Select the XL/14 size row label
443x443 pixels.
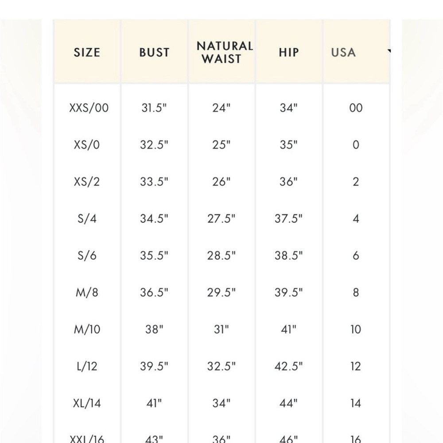[x=87, y=403]
